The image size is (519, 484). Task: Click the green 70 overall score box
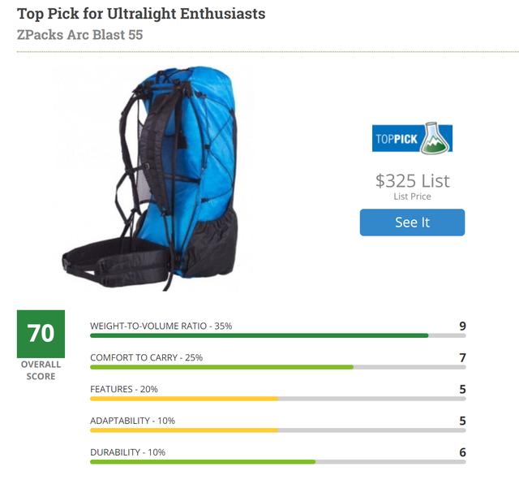pyautogui.click(x=41, y=333)
